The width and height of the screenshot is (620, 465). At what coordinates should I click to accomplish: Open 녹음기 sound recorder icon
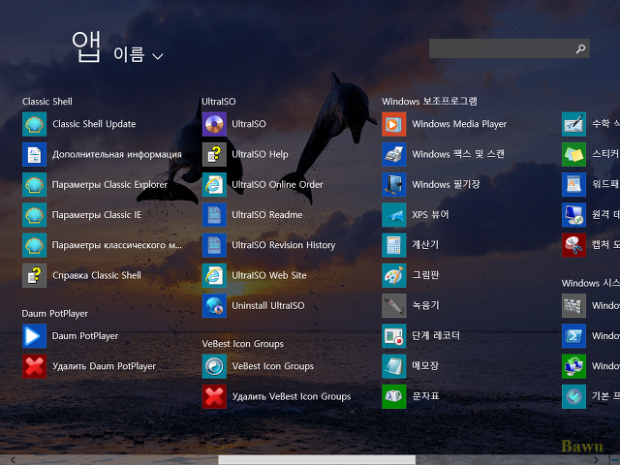click(394, 306)
